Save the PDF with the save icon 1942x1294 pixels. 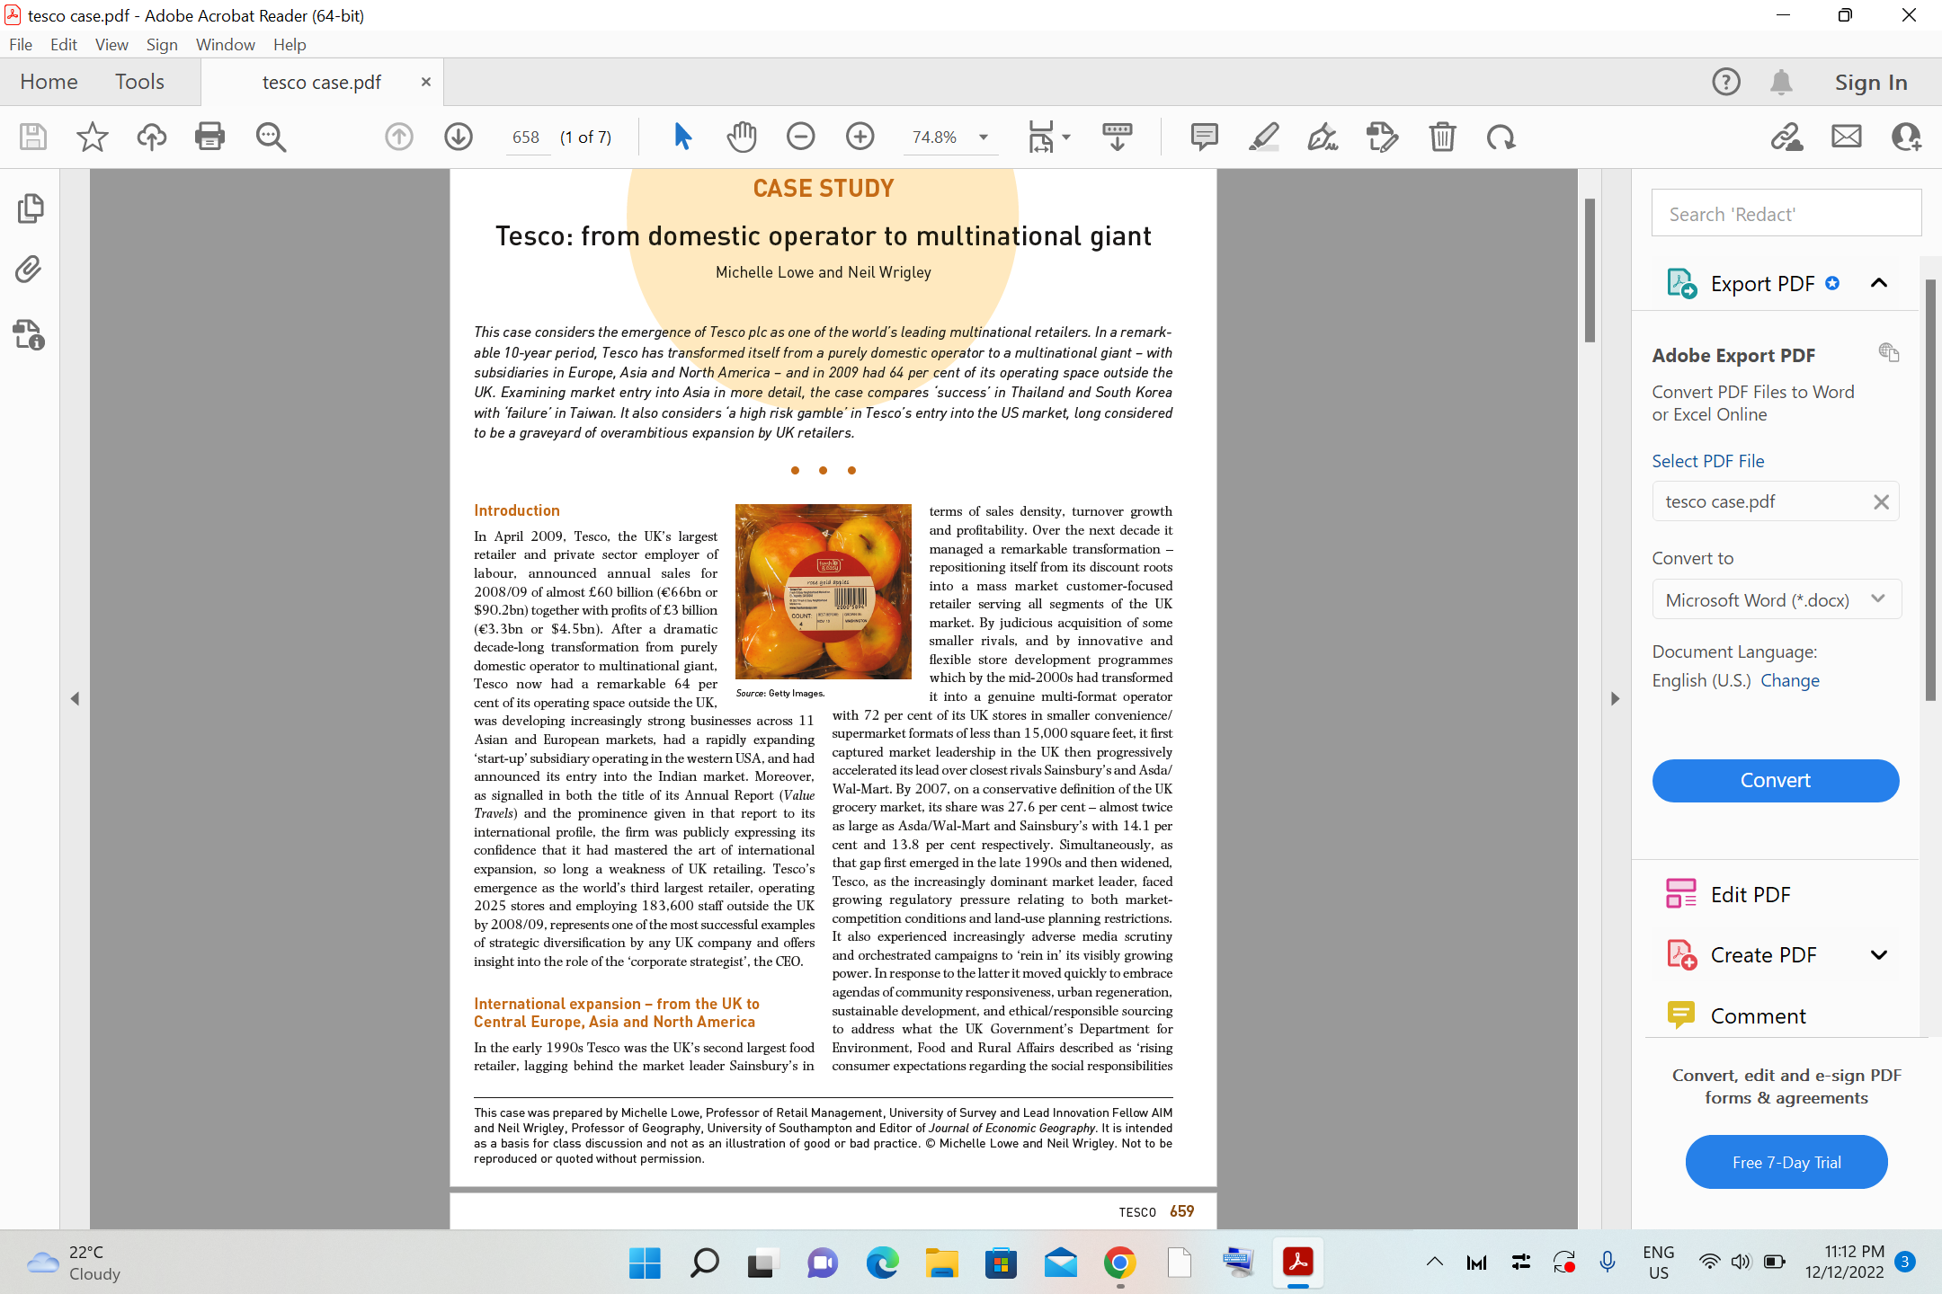point(31,137)
